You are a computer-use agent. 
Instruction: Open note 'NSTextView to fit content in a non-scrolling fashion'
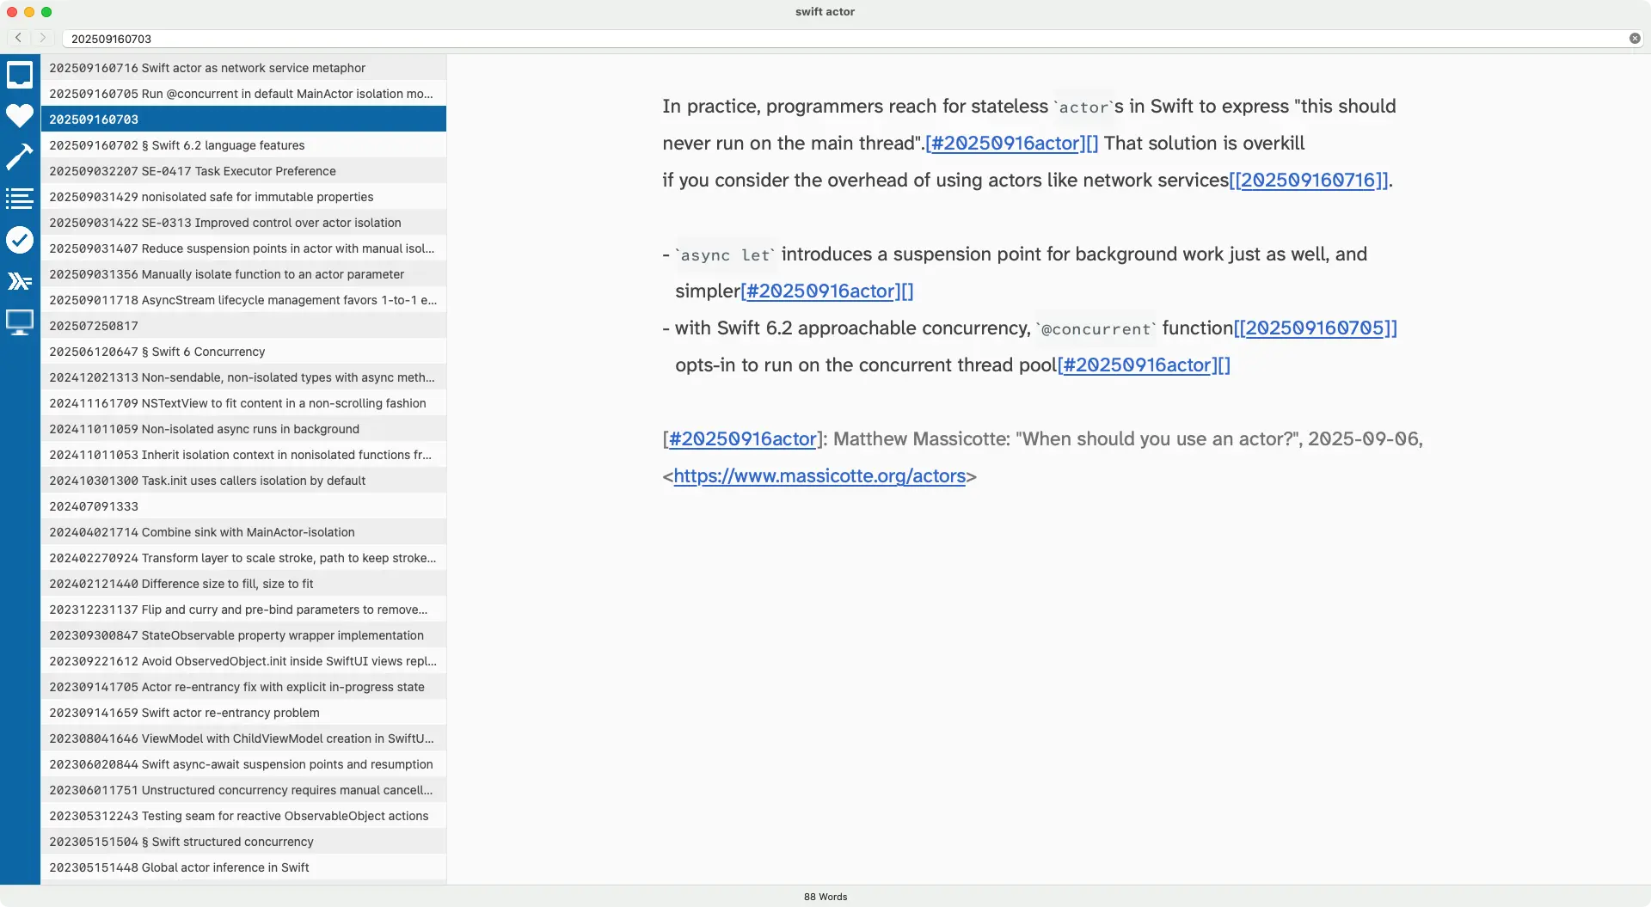click(243, 402)
